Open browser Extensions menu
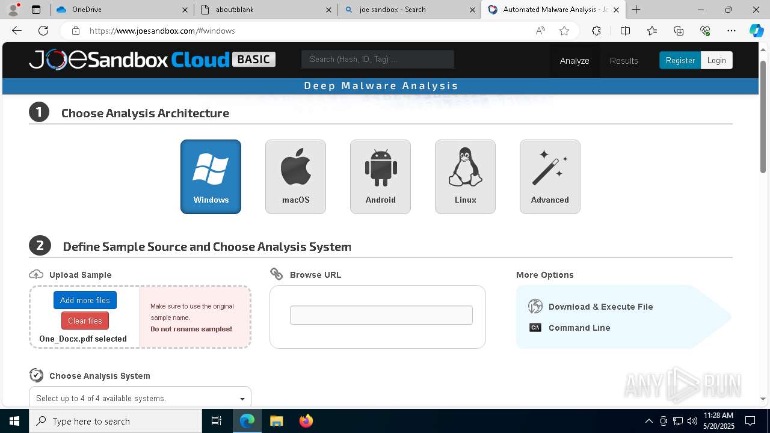 [x=596, y=31]
